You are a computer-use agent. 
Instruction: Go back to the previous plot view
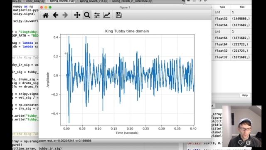55,15
